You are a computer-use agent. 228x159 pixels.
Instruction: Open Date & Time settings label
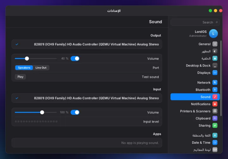pyautogui.click(x=201, y=143)
